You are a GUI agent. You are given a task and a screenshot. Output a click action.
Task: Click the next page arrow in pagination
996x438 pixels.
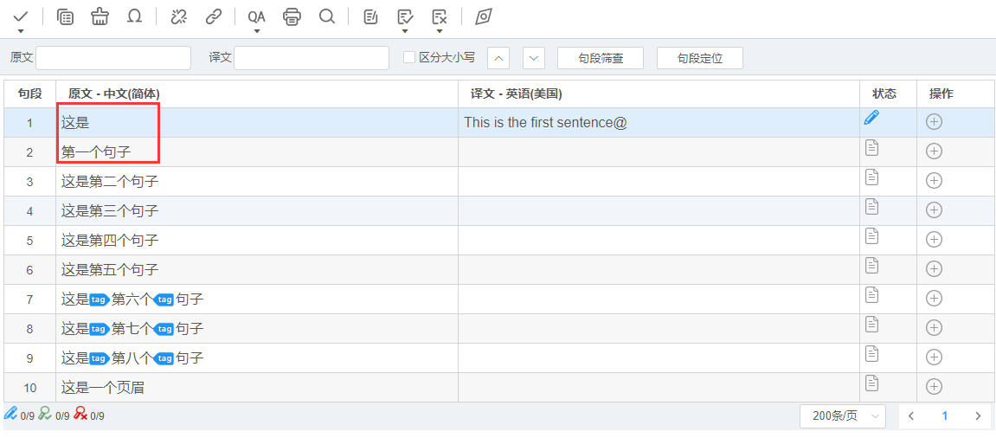[978, 416]
